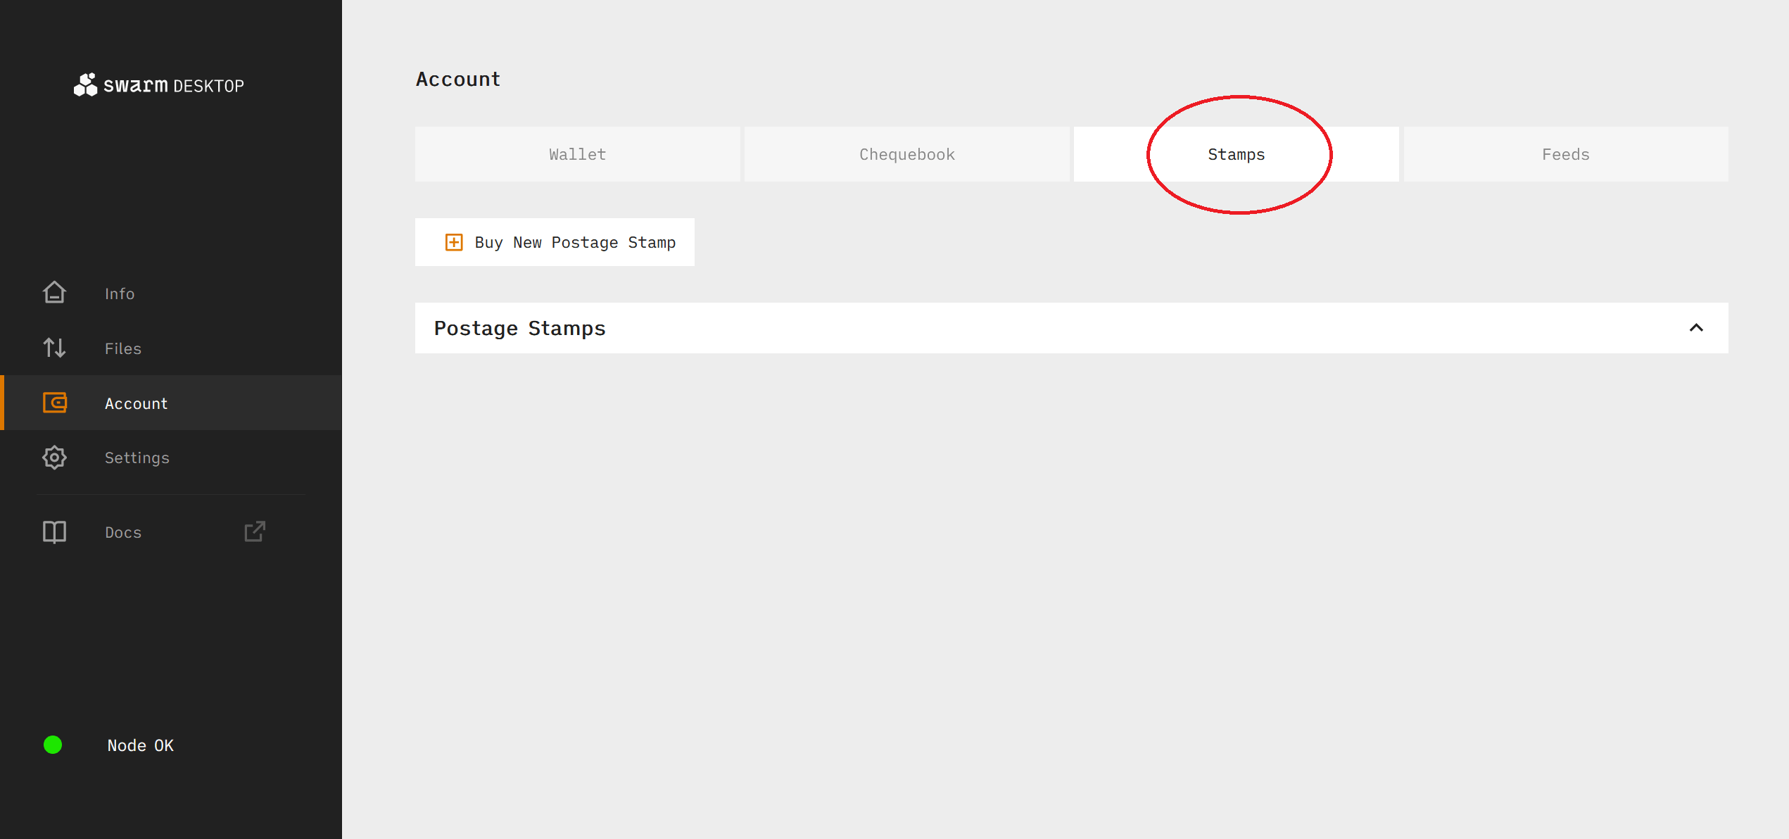The image size is (1789, 839).
Task: Click the Settings gear icon
Action: (x=54, y=458)
